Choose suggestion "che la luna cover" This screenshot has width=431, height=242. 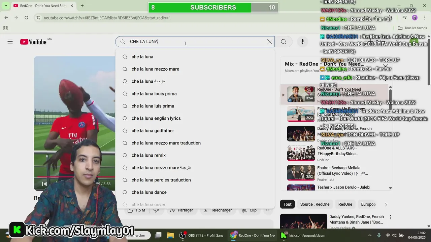click(x=195, y=204)
